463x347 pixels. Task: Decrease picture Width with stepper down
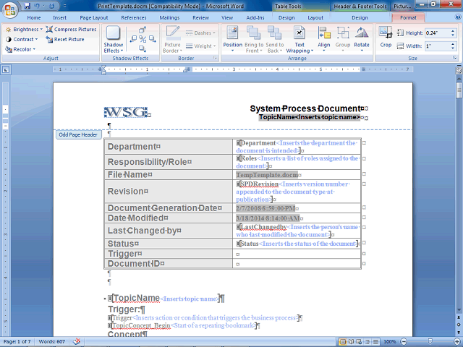tap(453, 48)
